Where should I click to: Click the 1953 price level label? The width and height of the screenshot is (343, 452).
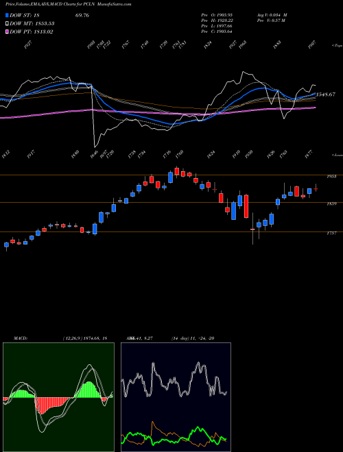coord(331,177)
